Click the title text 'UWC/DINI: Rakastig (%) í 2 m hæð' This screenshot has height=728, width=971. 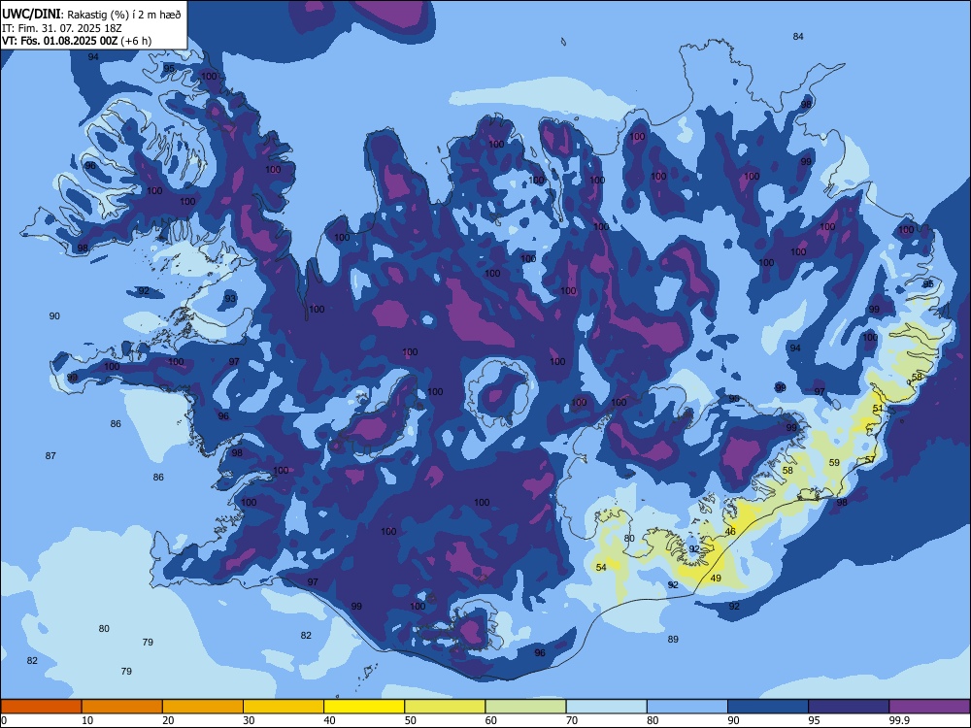pos(91,14)
